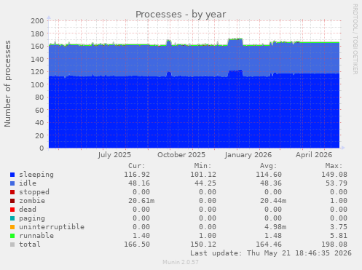
Task: Click the zombie legend color swatch
Action: coord(12,201)
